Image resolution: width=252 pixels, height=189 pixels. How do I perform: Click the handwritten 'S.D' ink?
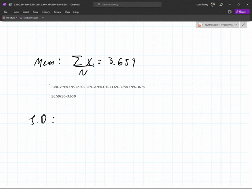click(x=38, y=120)
